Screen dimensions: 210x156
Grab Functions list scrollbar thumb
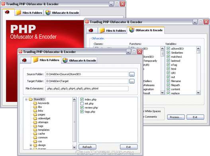162,54
